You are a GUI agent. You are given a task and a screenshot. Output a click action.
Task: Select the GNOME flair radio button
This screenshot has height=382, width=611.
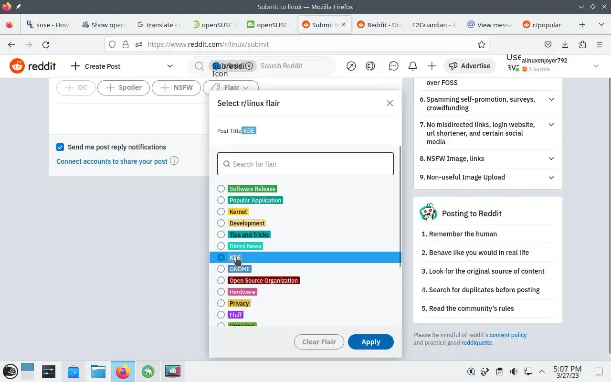click(221, 269)
